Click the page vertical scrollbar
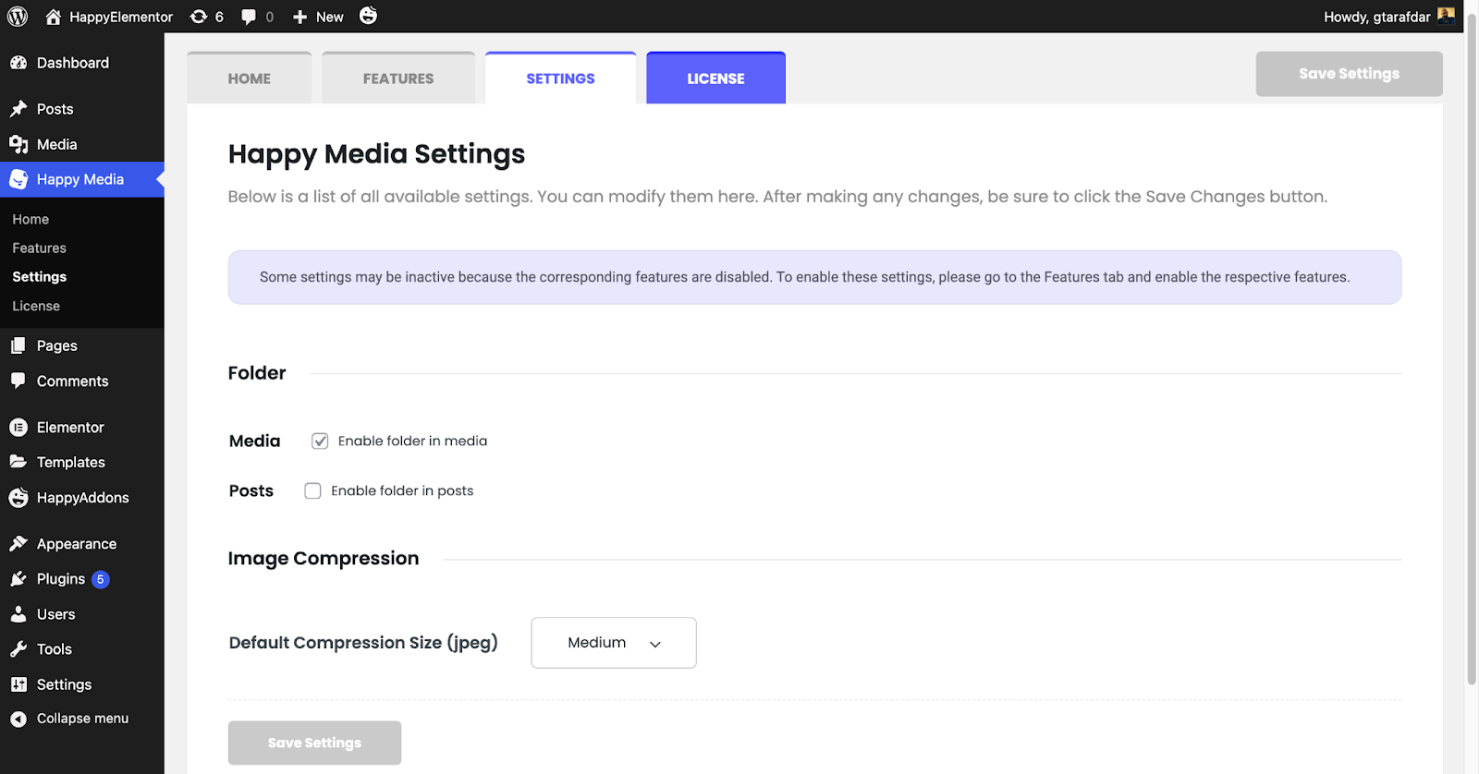 pyautogui.click(x=1472, y=351)
